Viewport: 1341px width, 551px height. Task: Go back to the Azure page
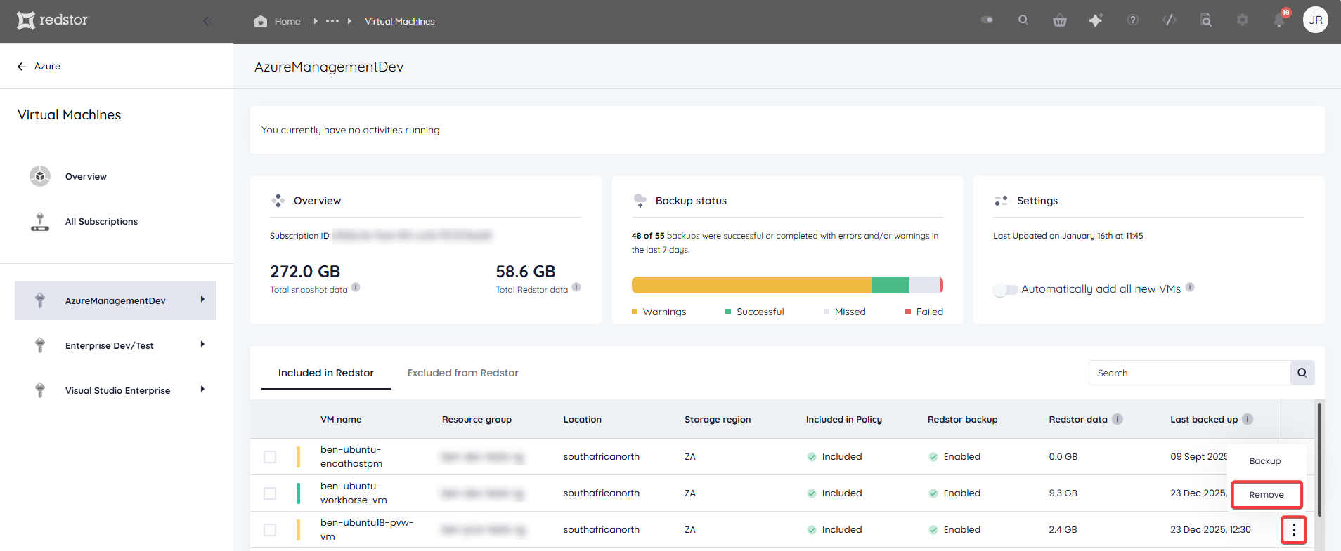[47, 67]
